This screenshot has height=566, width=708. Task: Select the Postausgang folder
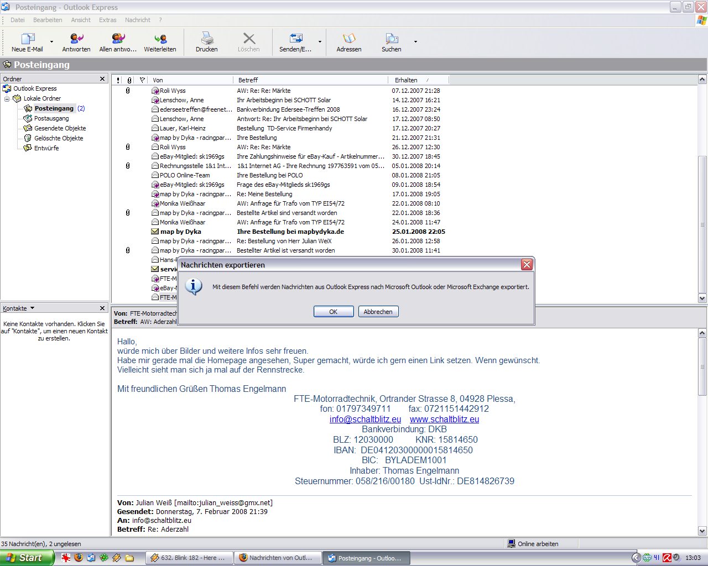point(51,118)
